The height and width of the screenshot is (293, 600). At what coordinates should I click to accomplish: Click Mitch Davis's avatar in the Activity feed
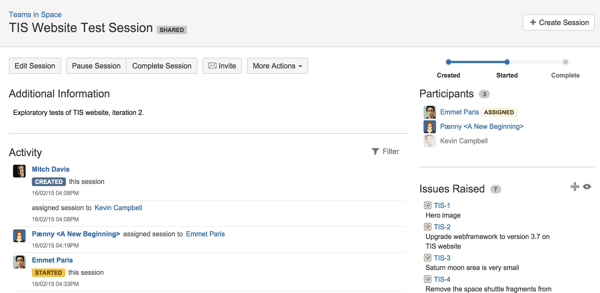19,171
